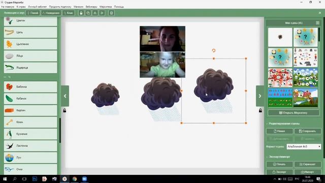This screenshot has height=183, width=325.
Task: Open the single cloud scene thumbnail
Action: point(280,37)
